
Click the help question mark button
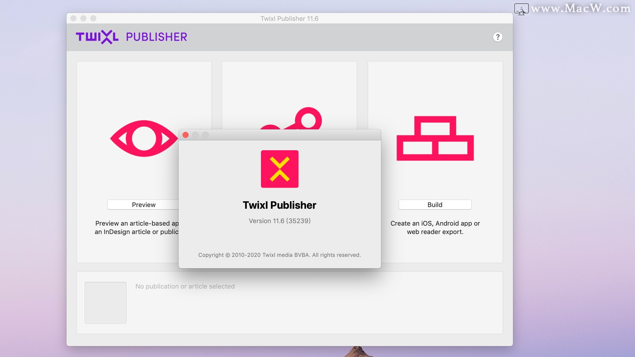(x=497, y=37)
